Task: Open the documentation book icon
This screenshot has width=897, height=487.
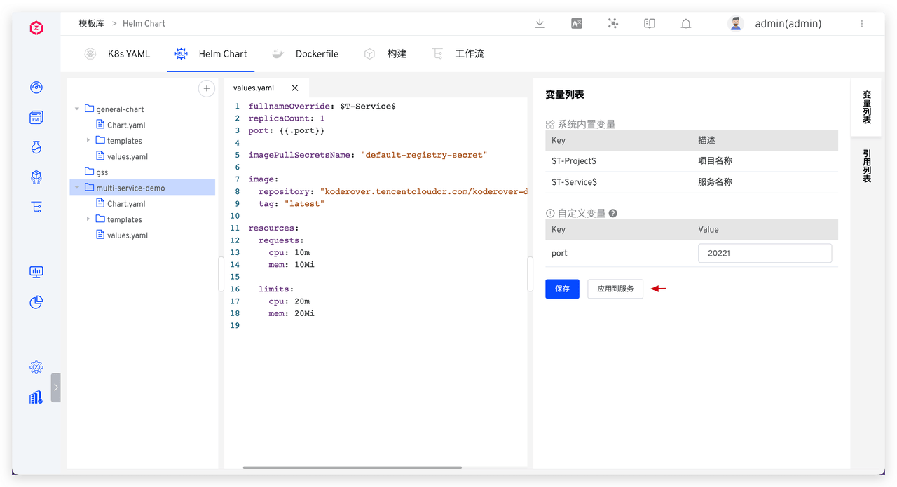Action: click(x=650, y=24)
